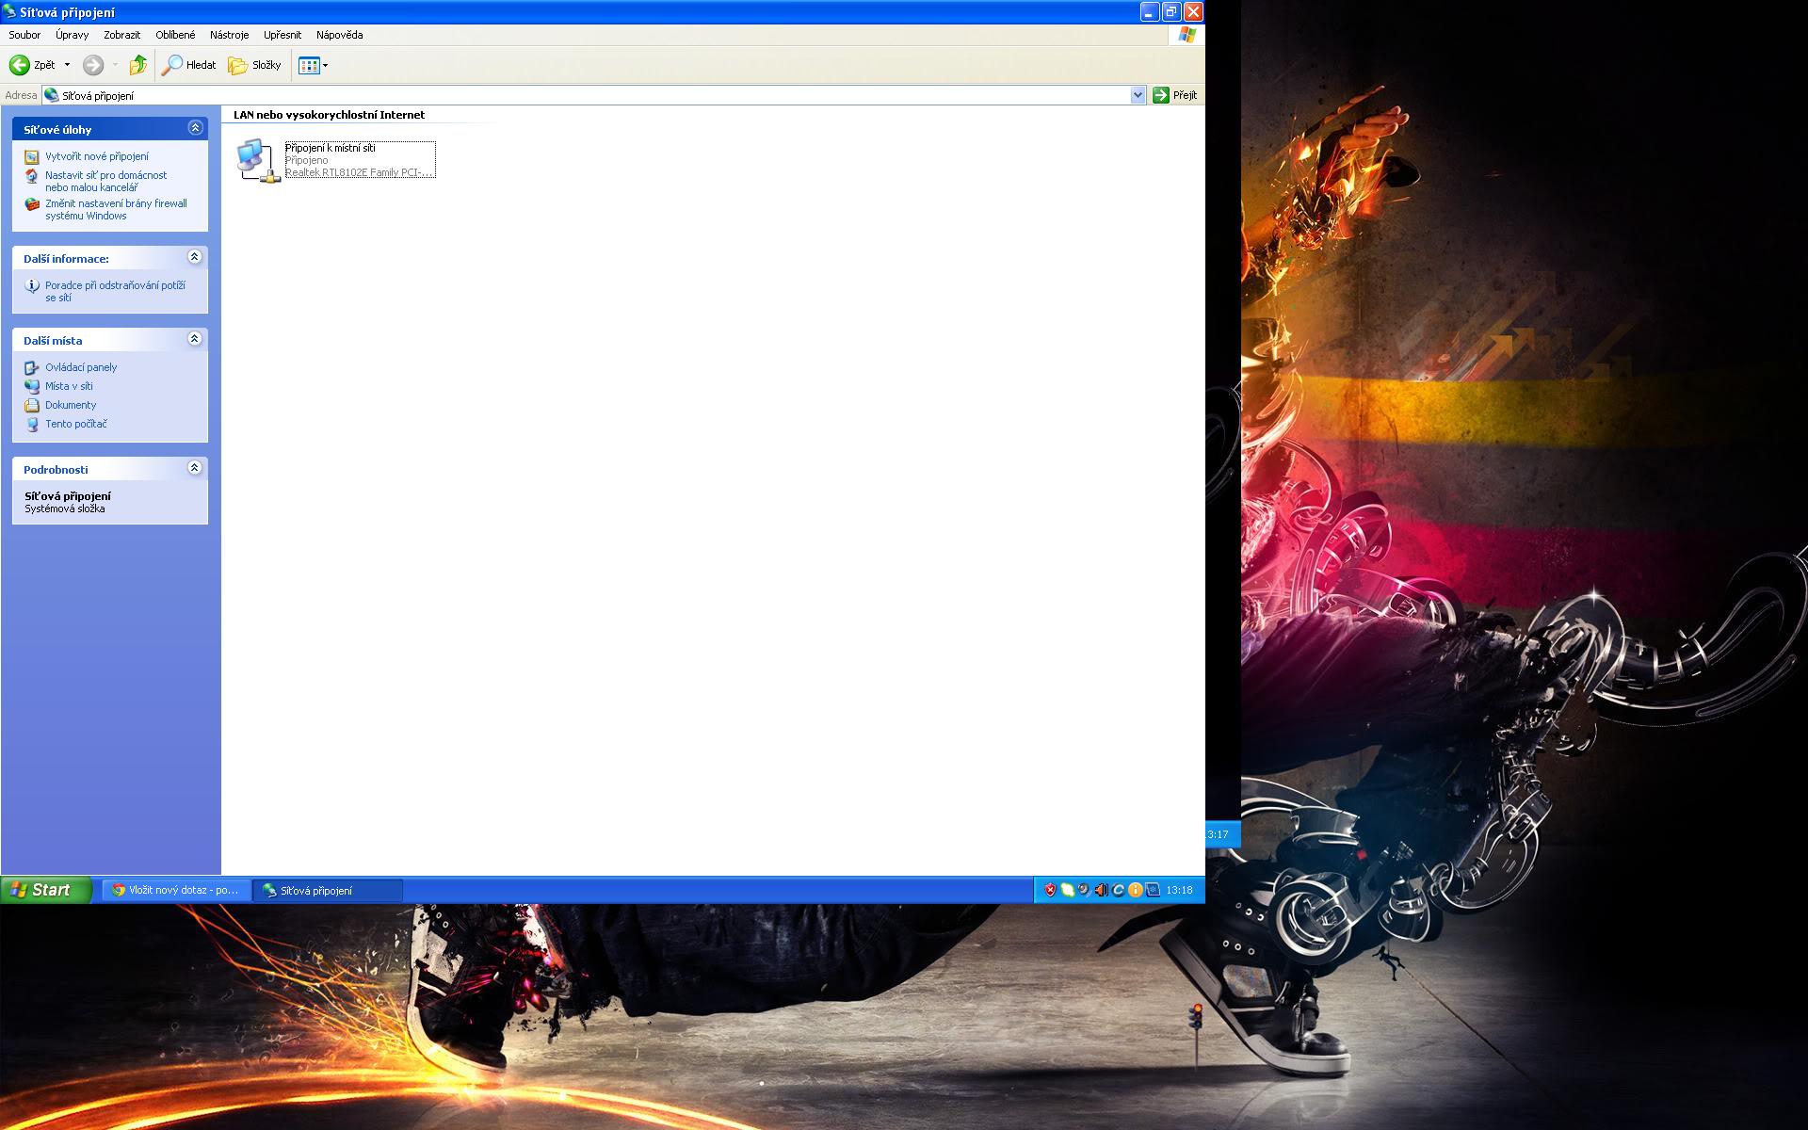Open the address bar dropdown arrow
Screen dimensions: 1808x1130
pos(1138,95)
